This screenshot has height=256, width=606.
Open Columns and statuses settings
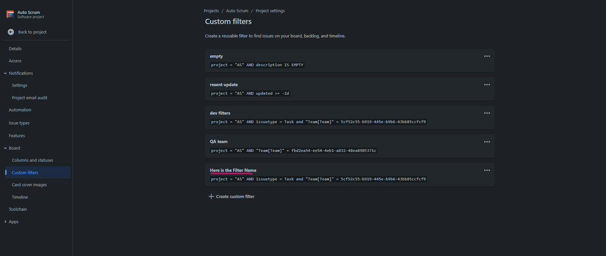click(33, 160)
